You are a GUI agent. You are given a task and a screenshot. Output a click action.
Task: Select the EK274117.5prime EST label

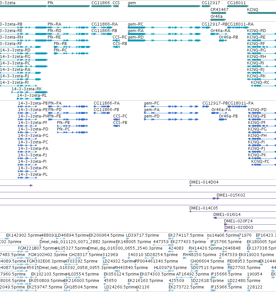[x=186, y=235]
